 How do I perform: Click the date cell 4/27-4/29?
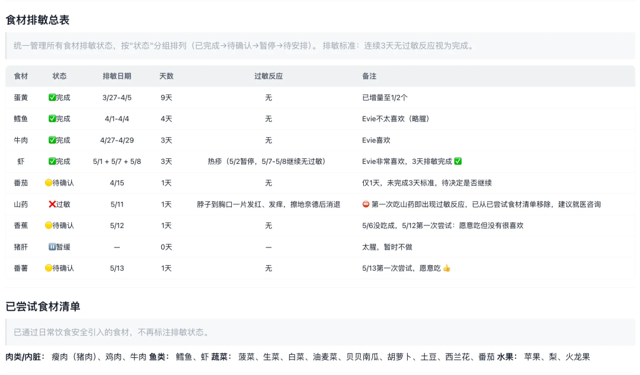point(117,140)
